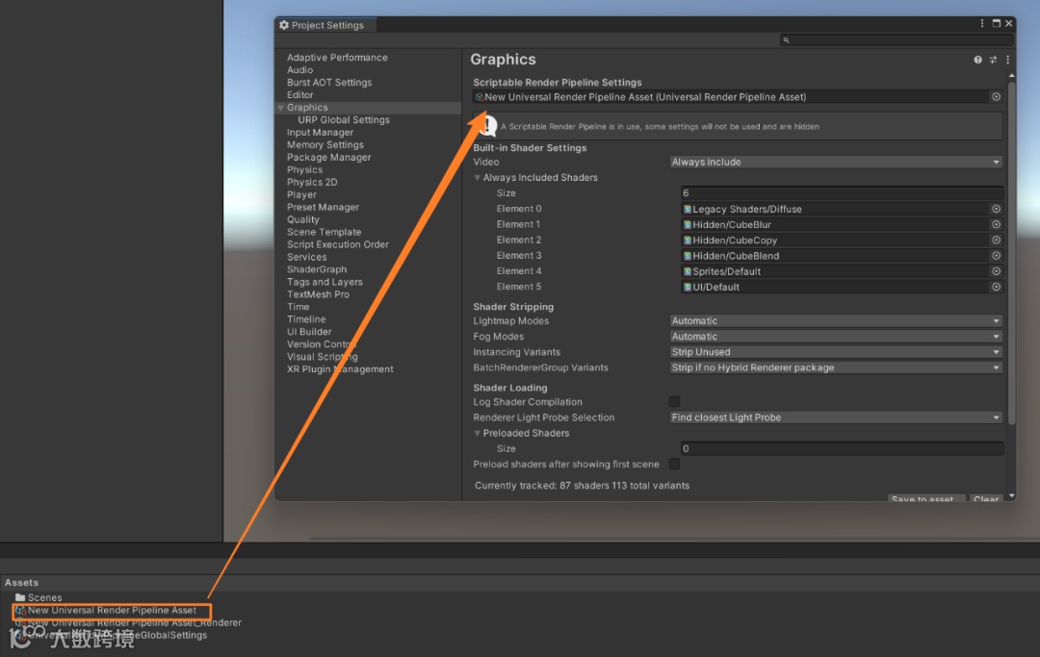Select UI Builder category
The width and height of the screenshot is (1040, 657).
(x=309, y=332)
